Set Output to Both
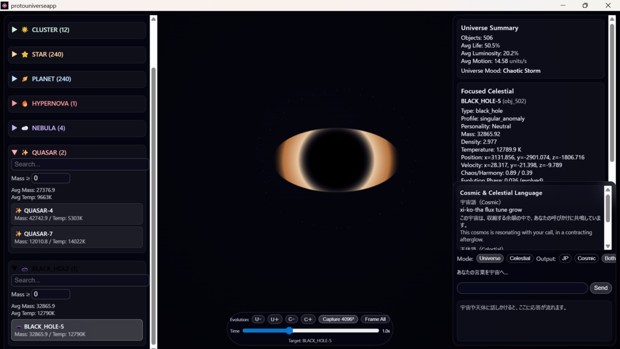The height and width of the screenshot is (349, 620). tap(609, 258)
